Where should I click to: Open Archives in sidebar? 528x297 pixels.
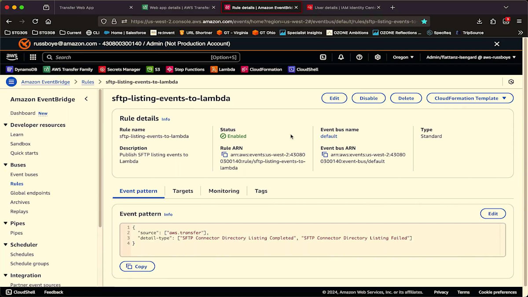(20, 202)
